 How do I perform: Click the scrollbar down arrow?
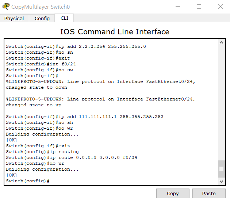pos(221,181)
